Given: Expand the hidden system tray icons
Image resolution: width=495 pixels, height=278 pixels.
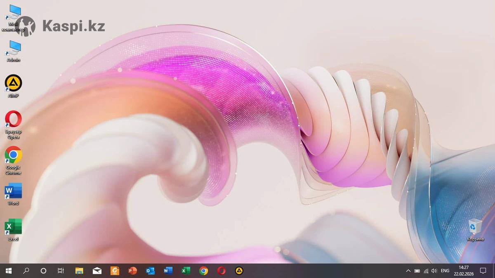Looking at the screenshot, I should (x=408, y=271).
